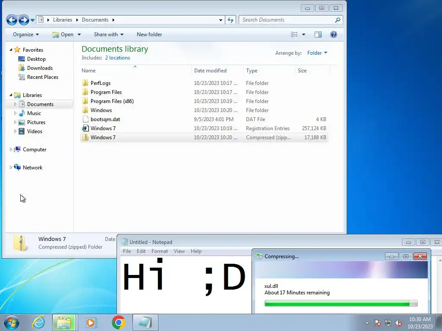
Task: Click the search magnifier icon
Action: point(338,20)
